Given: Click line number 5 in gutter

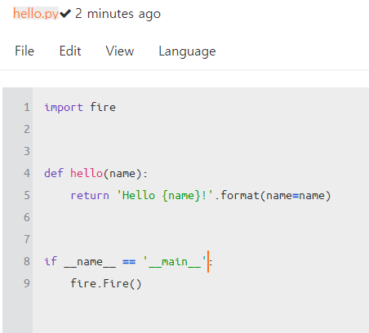Looking at the screenshot, I should (x=27, y=195).
